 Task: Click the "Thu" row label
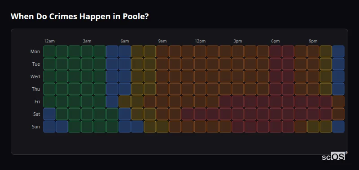coord(36,89)
